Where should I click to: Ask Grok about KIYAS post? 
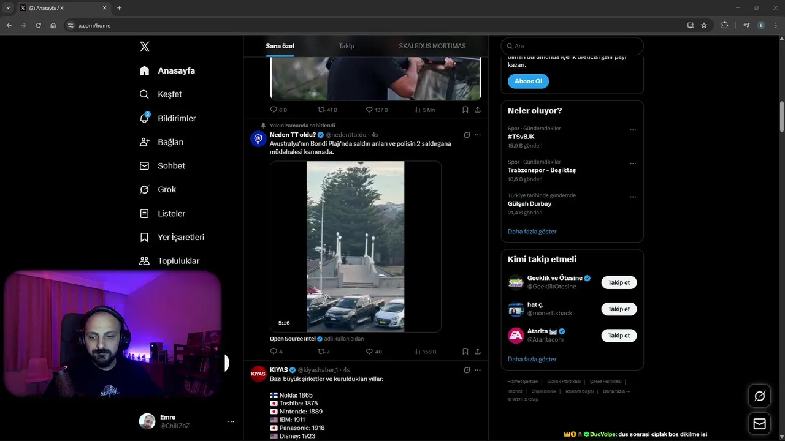point(467,370)
